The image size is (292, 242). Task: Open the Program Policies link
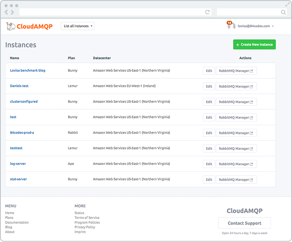point(87,222)
